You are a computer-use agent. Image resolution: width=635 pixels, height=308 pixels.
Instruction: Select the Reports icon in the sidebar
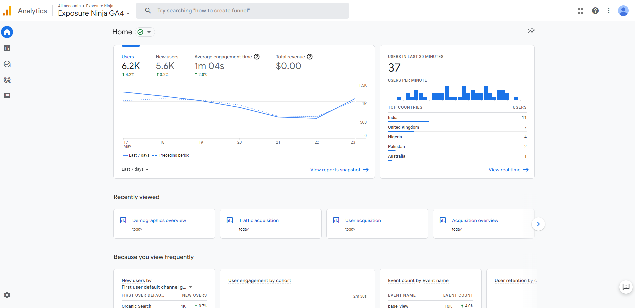tap(7, 48)
